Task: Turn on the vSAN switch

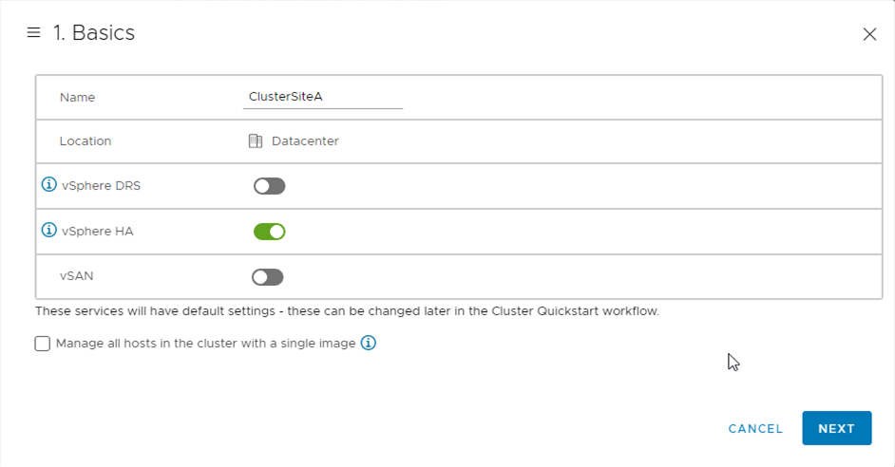Action: [x=268, y=277]
